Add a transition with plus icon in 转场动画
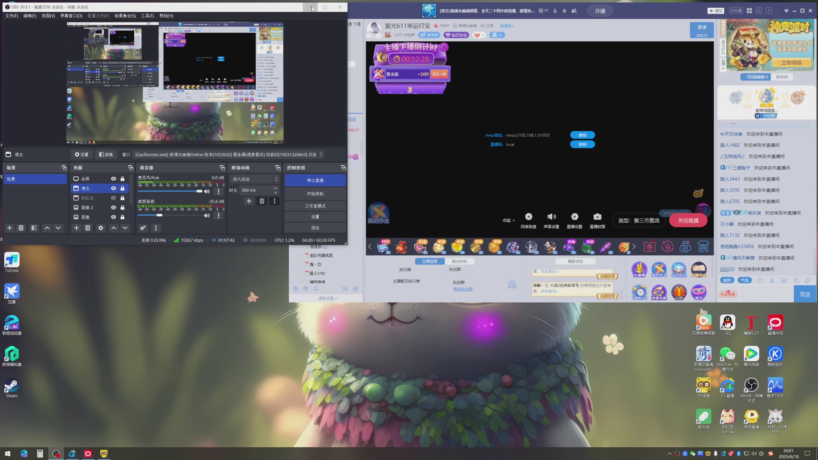818x460 pixels. (x=249, y=201)
